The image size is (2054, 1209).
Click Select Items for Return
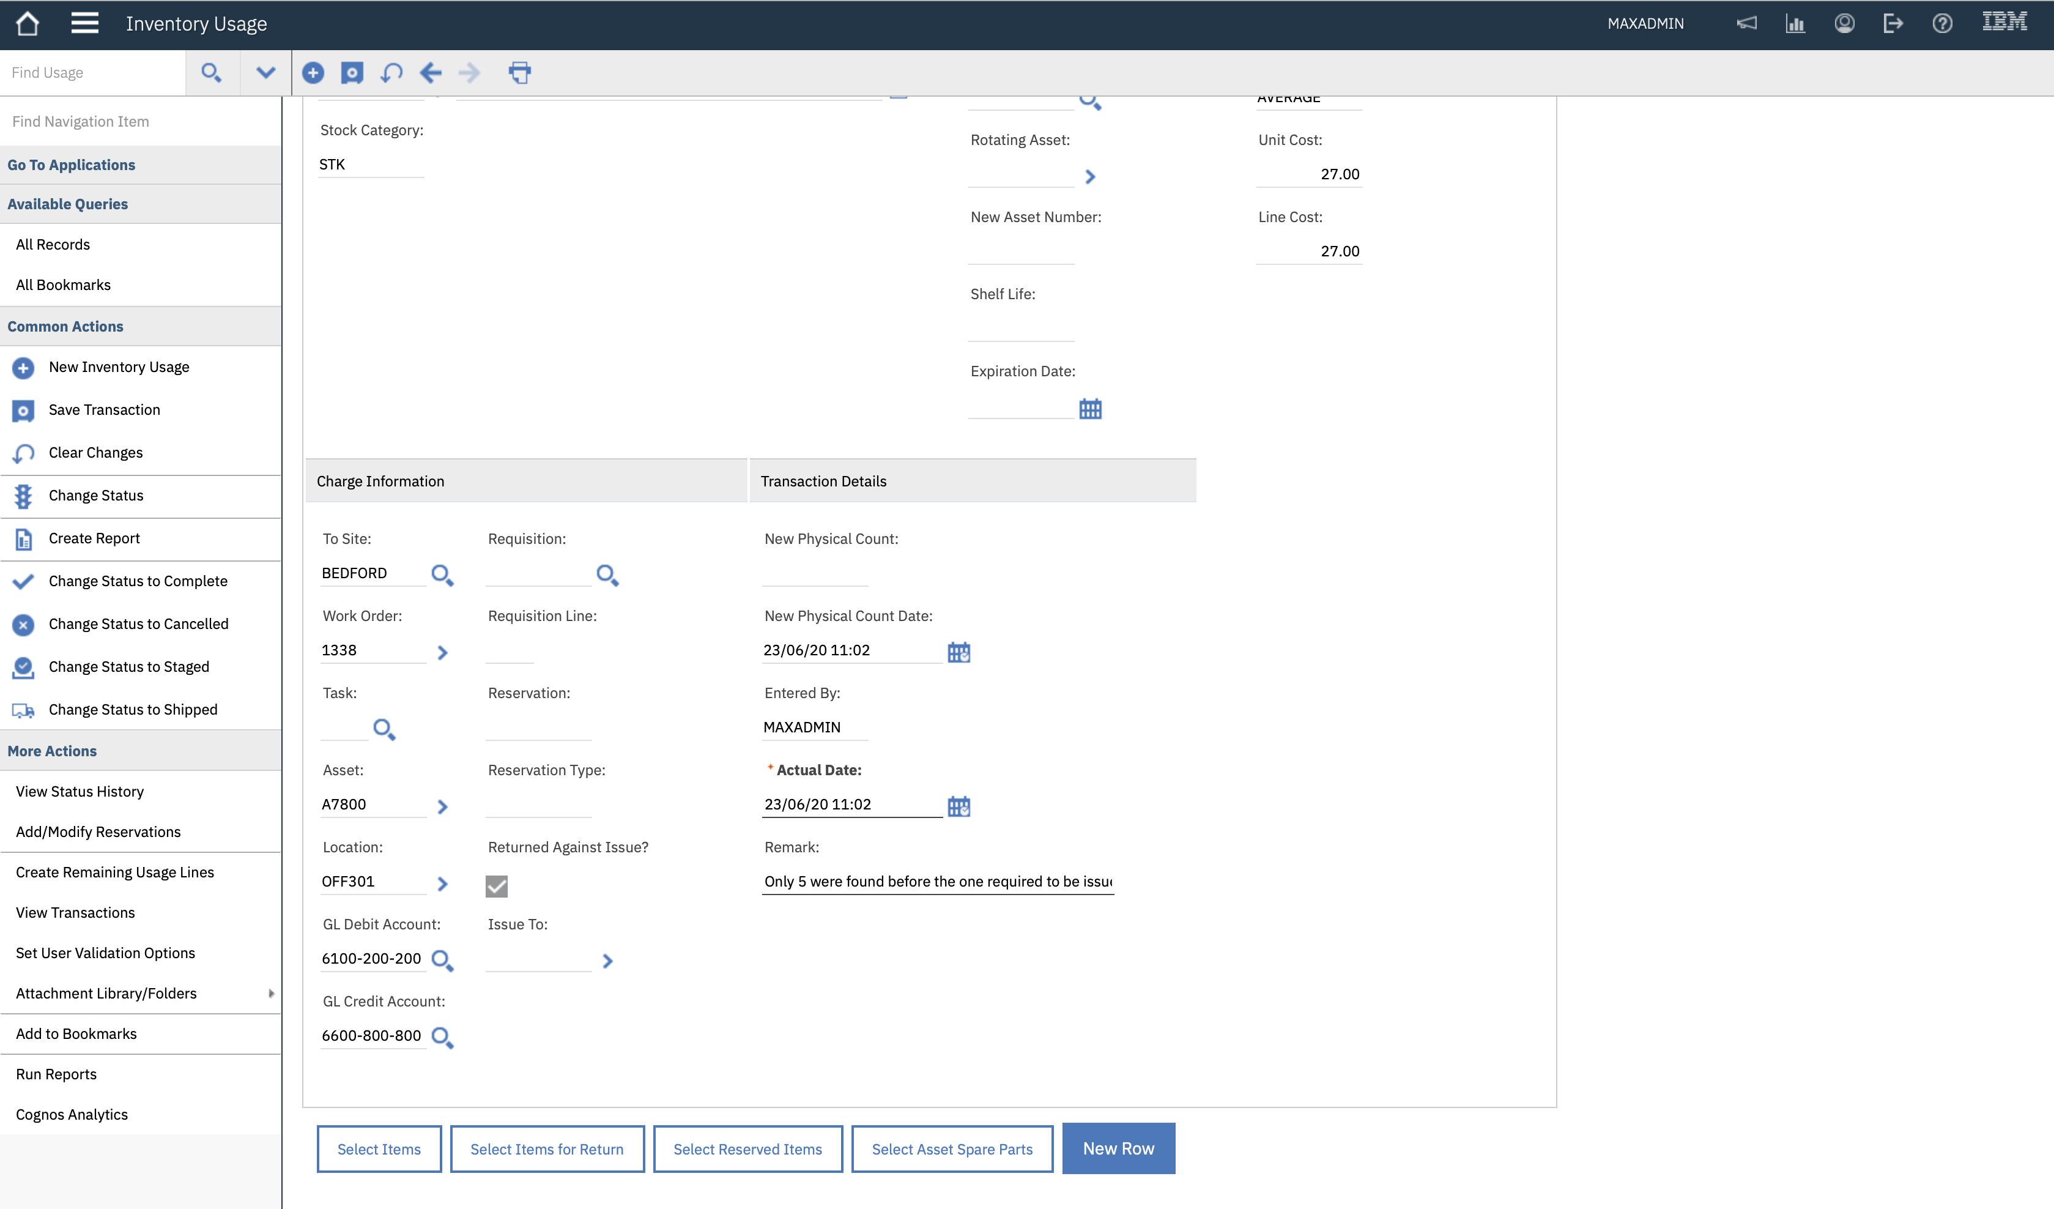coord(547,1148)
